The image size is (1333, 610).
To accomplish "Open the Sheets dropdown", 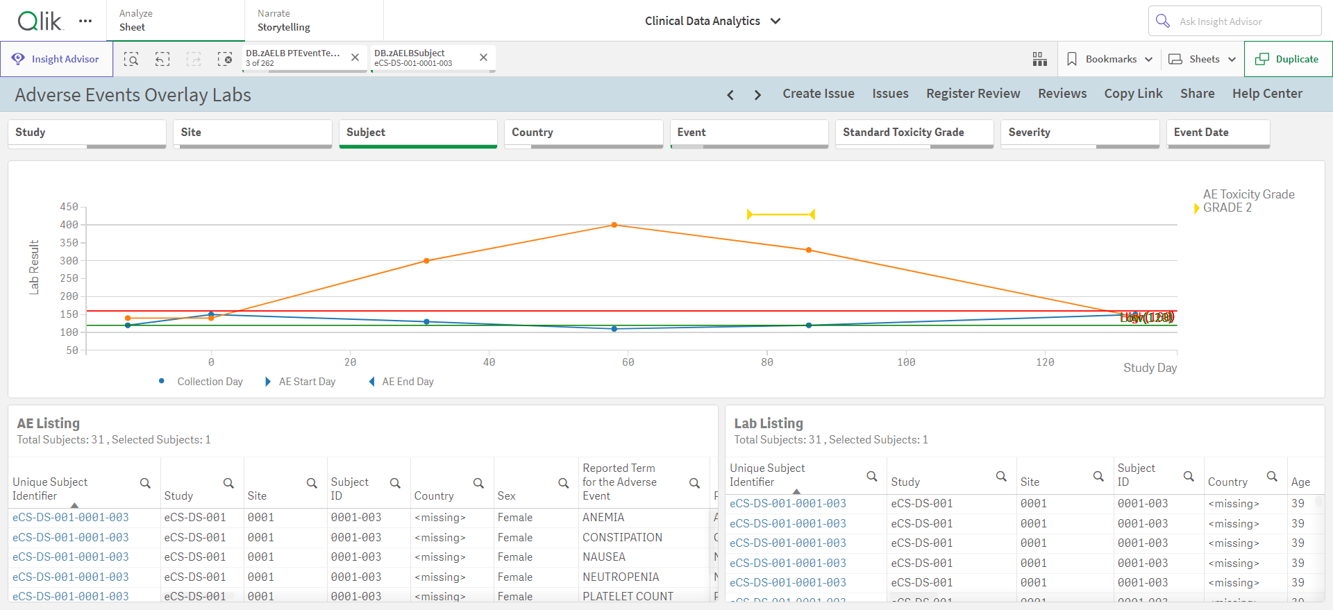I will [x=1202, y=59].
